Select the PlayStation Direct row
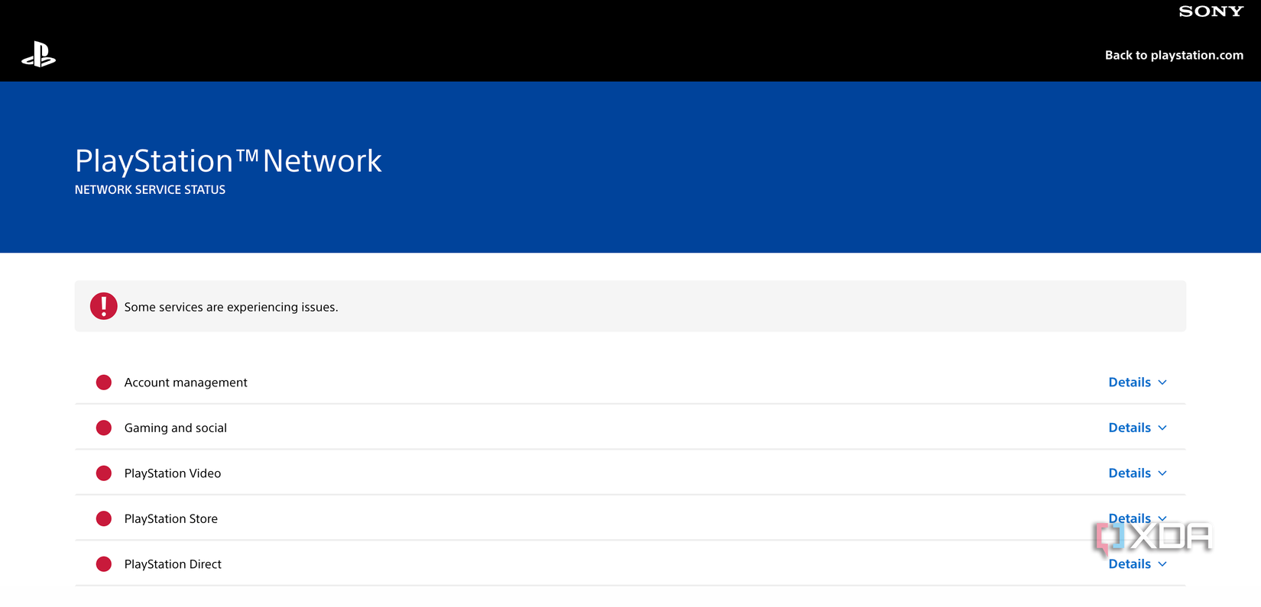 click(x=535, y=563)
